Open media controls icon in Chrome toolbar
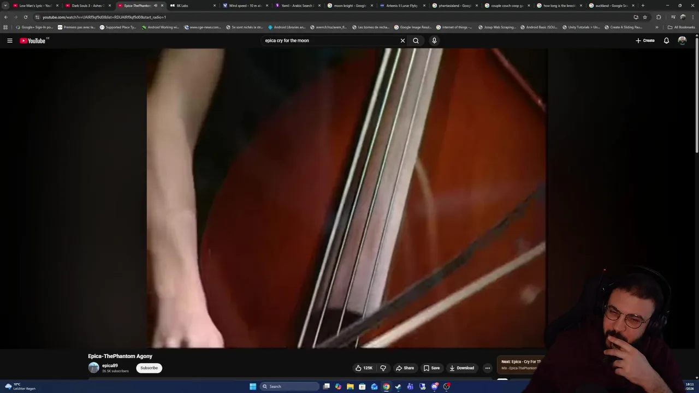The image size is (699, 393). click(673, 17)
